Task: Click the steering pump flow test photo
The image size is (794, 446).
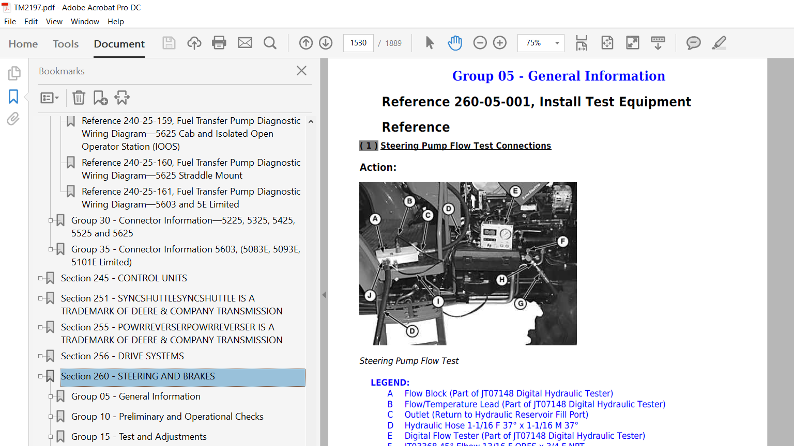Action: (468, 264)
